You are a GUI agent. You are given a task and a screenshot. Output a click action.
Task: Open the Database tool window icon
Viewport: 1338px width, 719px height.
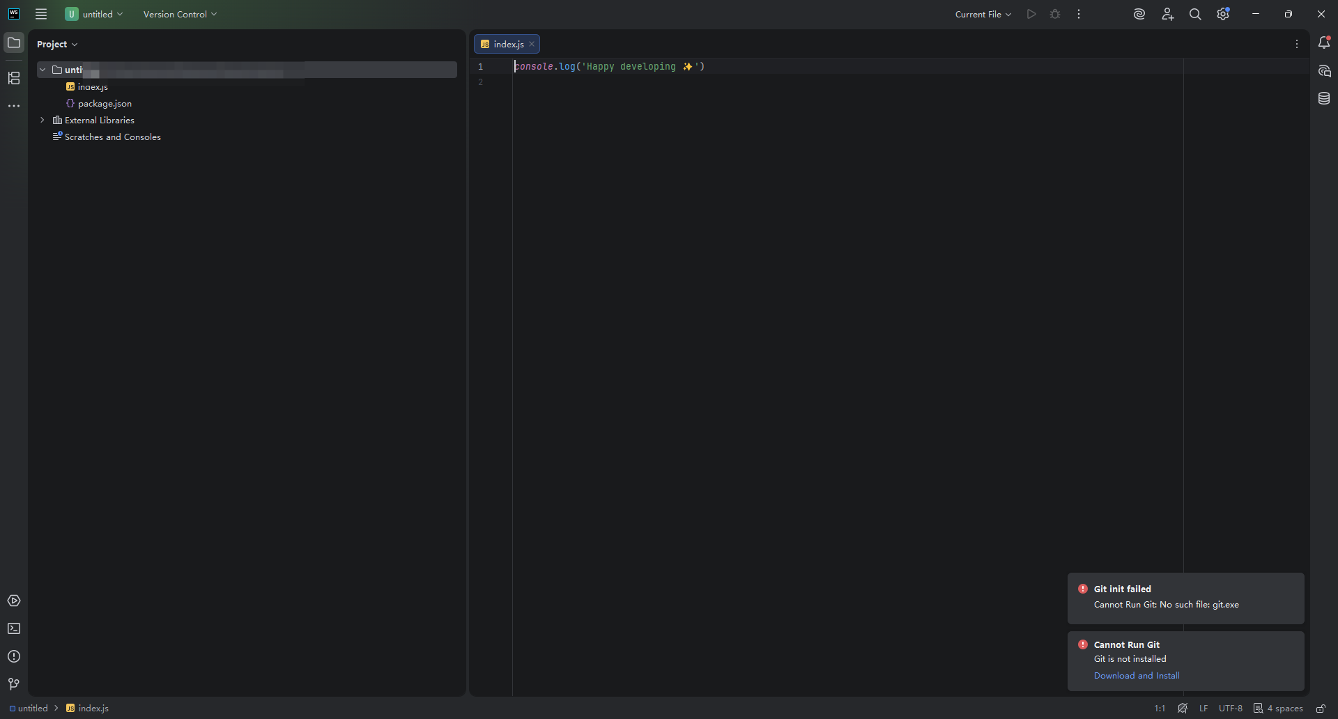pyautogui.click(x=1325, y=98)
